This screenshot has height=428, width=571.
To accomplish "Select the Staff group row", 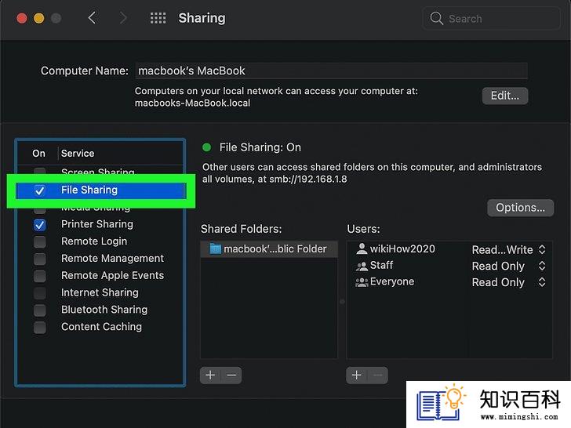I will [x=449, y=266].
